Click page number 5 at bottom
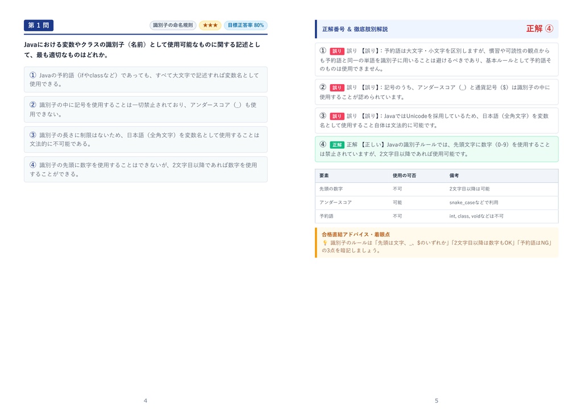This screenshot has width=582, height=413. click(x=436, y=401)
